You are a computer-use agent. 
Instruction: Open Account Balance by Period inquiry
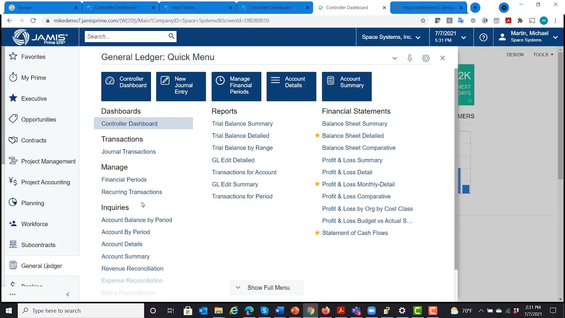coord(137,220)
